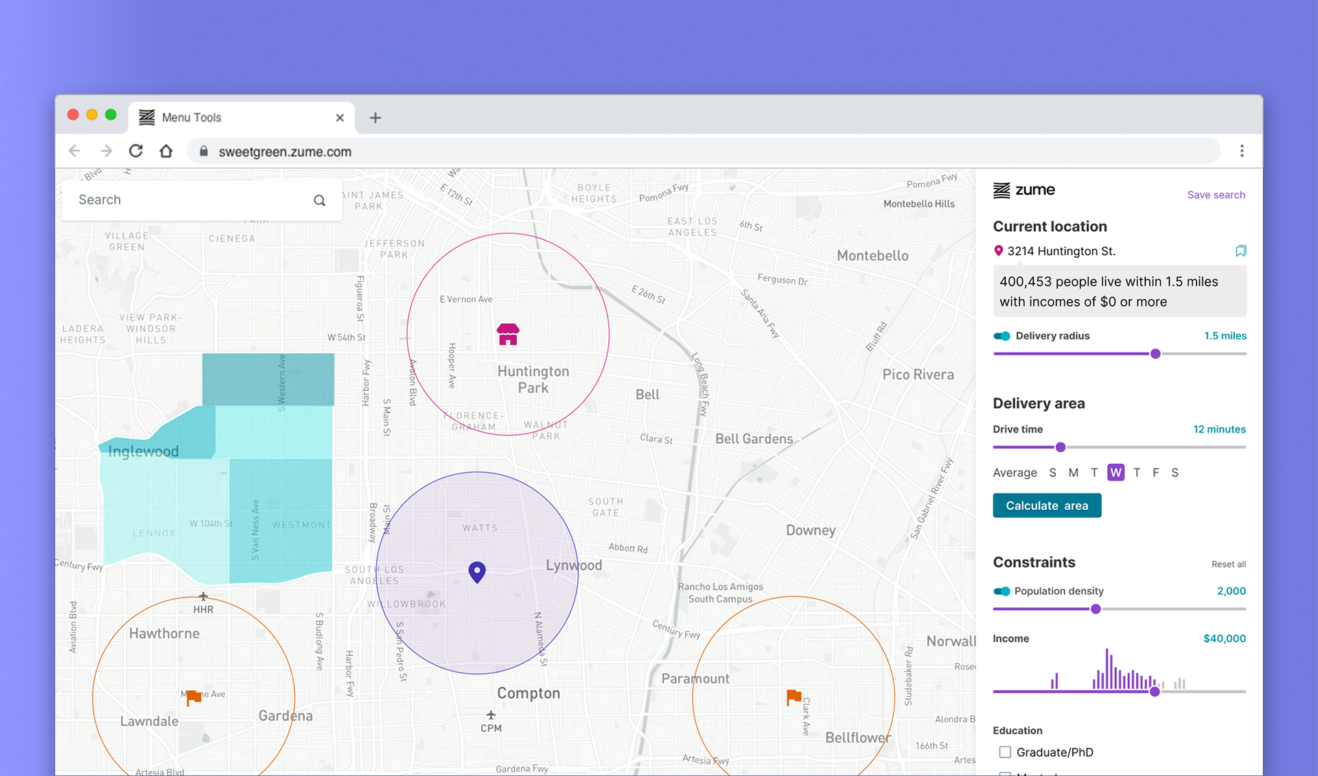Click the Calculate area button
The image size is (1318, 776).
[x=1047, y=506]
